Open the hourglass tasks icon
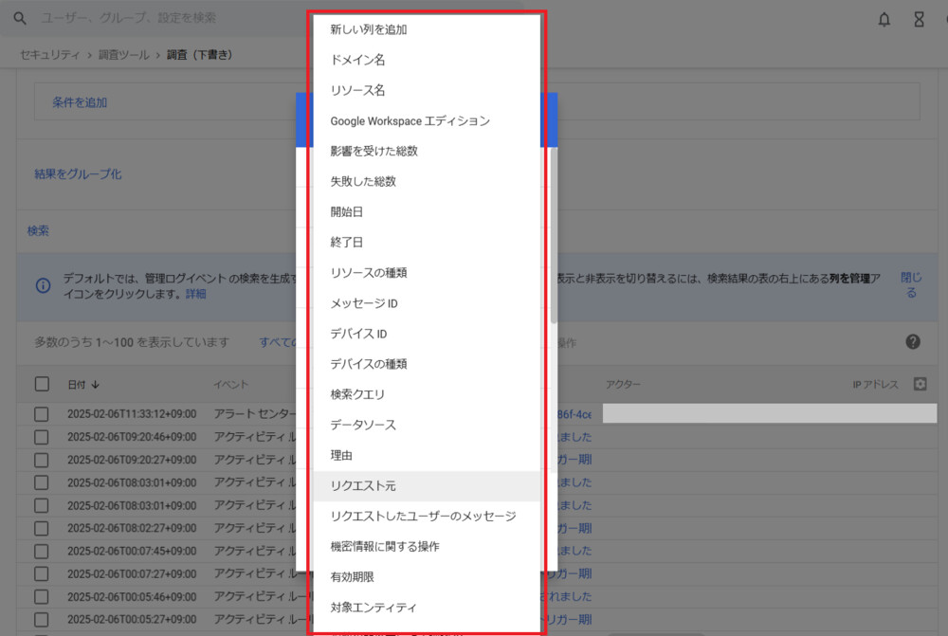 coord(919,19)
